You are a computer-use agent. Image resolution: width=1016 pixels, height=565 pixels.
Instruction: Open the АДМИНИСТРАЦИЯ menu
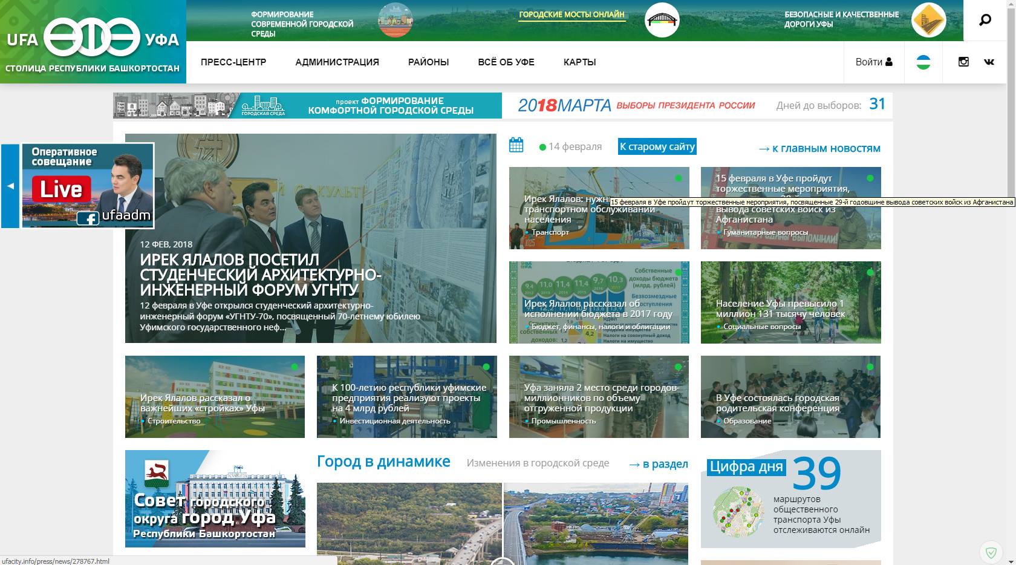point(337,62)
